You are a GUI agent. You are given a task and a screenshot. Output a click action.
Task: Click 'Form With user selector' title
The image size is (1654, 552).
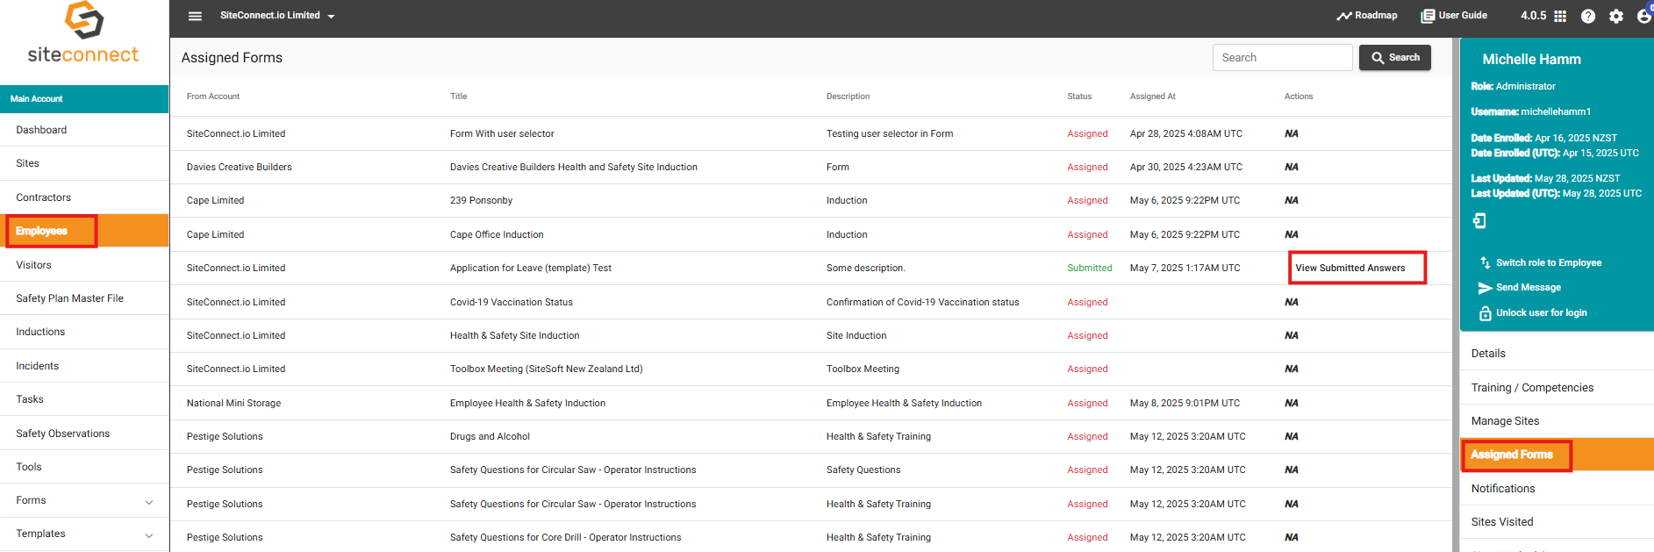[x=502, y=134]
